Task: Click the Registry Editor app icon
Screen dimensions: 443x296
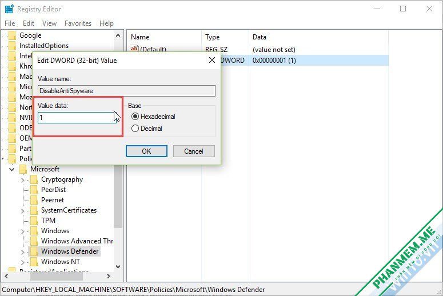Action: [9, 9]
